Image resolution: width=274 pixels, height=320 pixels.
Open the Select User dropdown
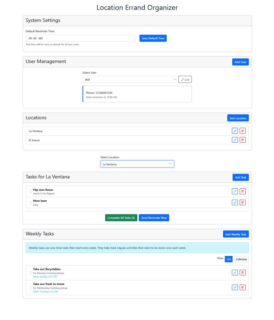[129, 79]
